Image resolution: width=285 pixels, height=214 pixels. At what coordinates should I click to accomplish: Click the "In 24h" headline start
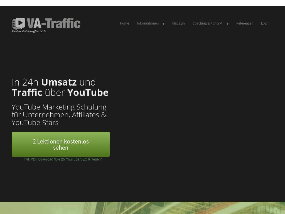(25, 82)
